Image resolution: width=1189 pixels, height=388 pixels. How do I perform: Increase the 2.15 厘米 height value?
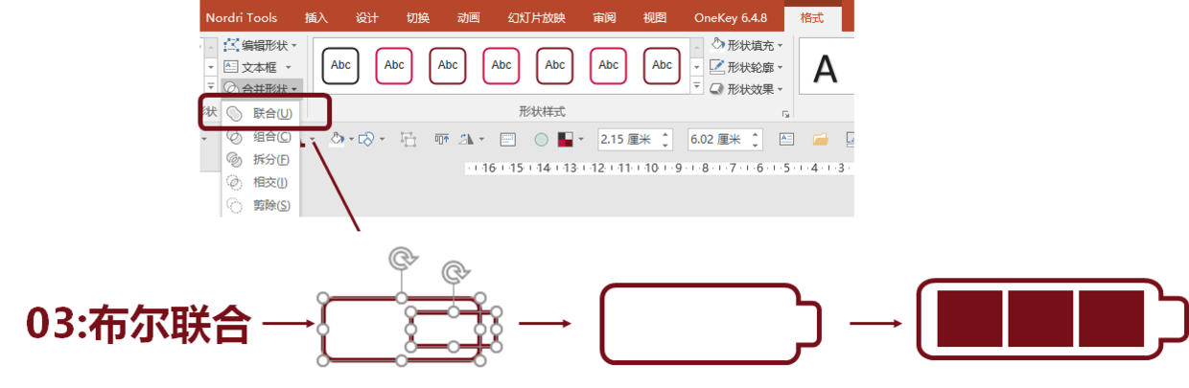pos(666,134)
